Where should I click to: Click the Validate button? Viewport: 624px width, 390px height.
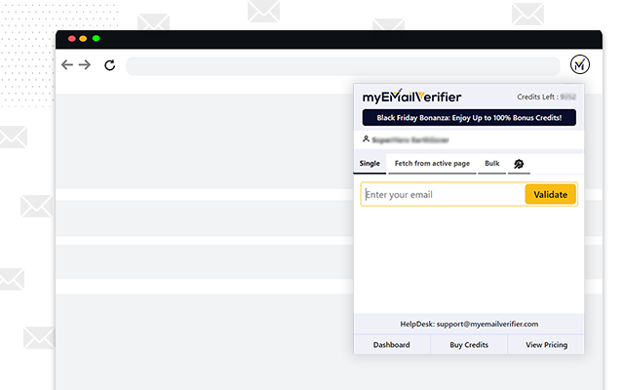coord(550,194)
